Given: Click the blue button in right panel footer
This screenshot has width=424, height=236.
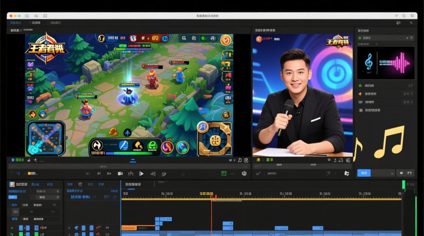Looking at the screenshot, I should pos(364,173).
